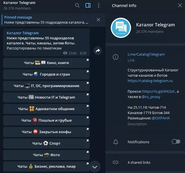Click the info circle icon

click(116, 57)
